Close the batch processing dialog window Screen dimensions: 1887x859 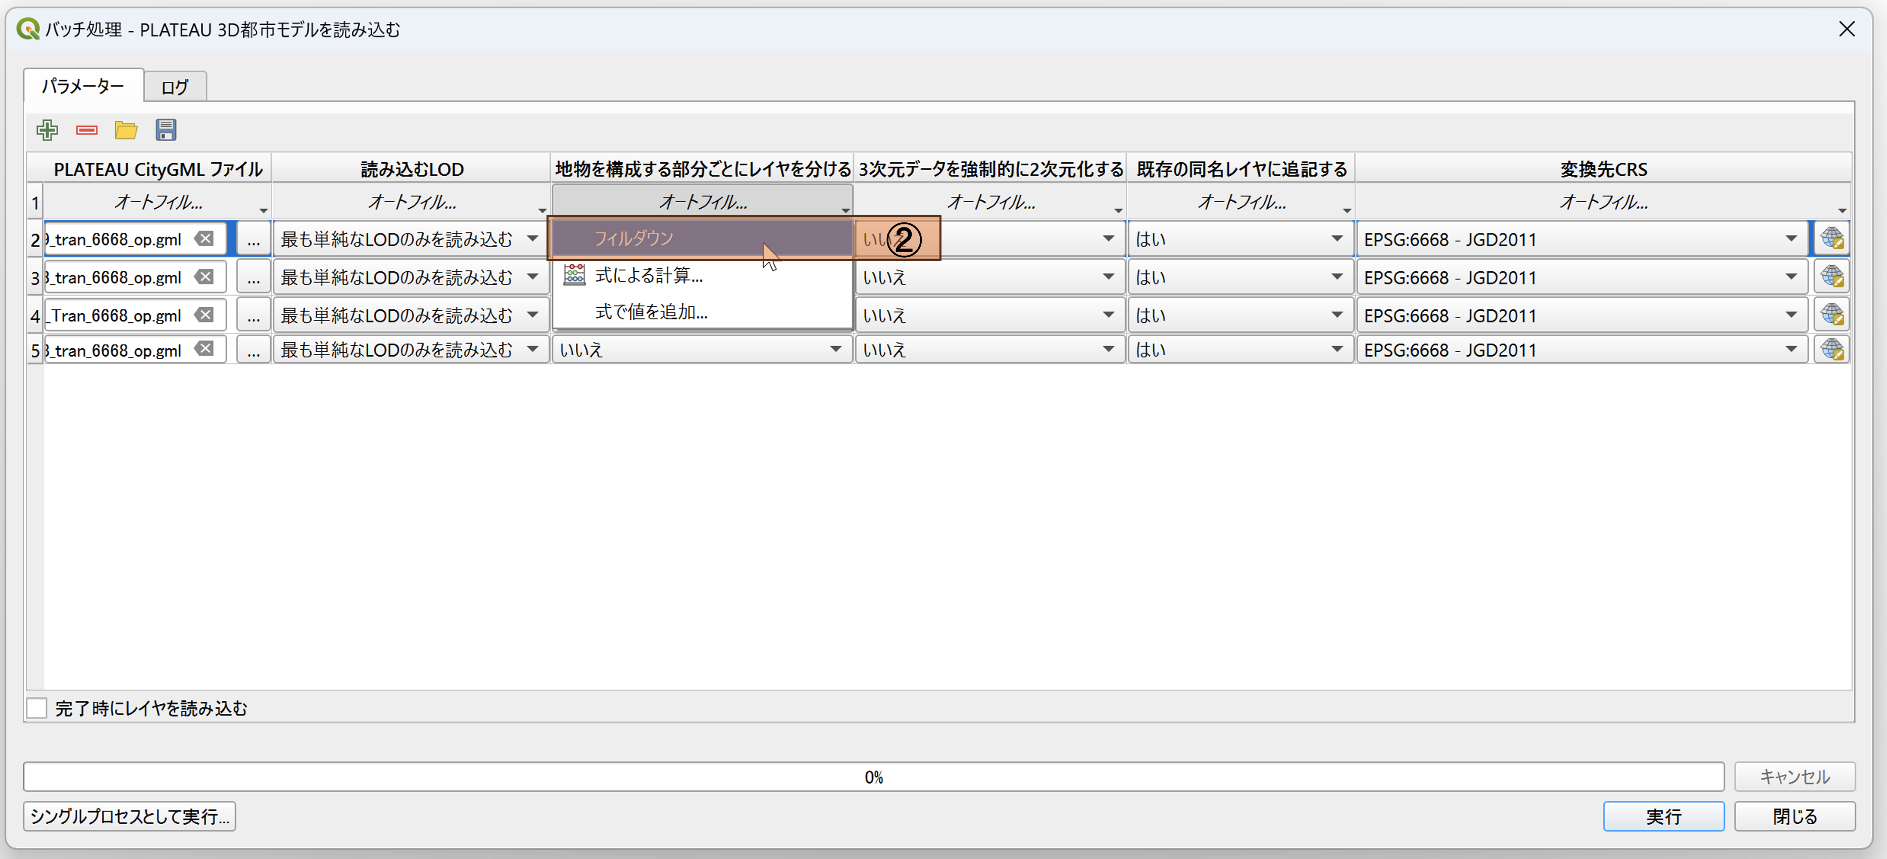[1847, 29]
